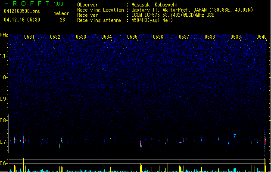Click the Receiving antenna field label
271x172 pixels.
tap(99, 20)
